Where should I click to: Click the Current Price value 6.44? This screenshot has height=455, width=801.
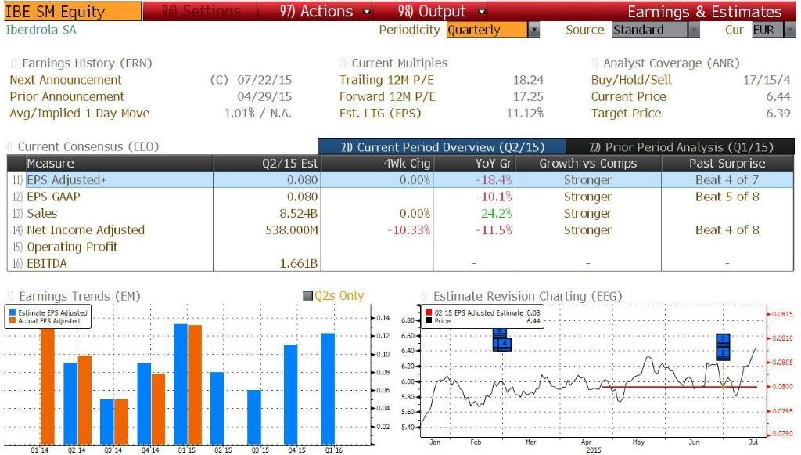[778, 96]
